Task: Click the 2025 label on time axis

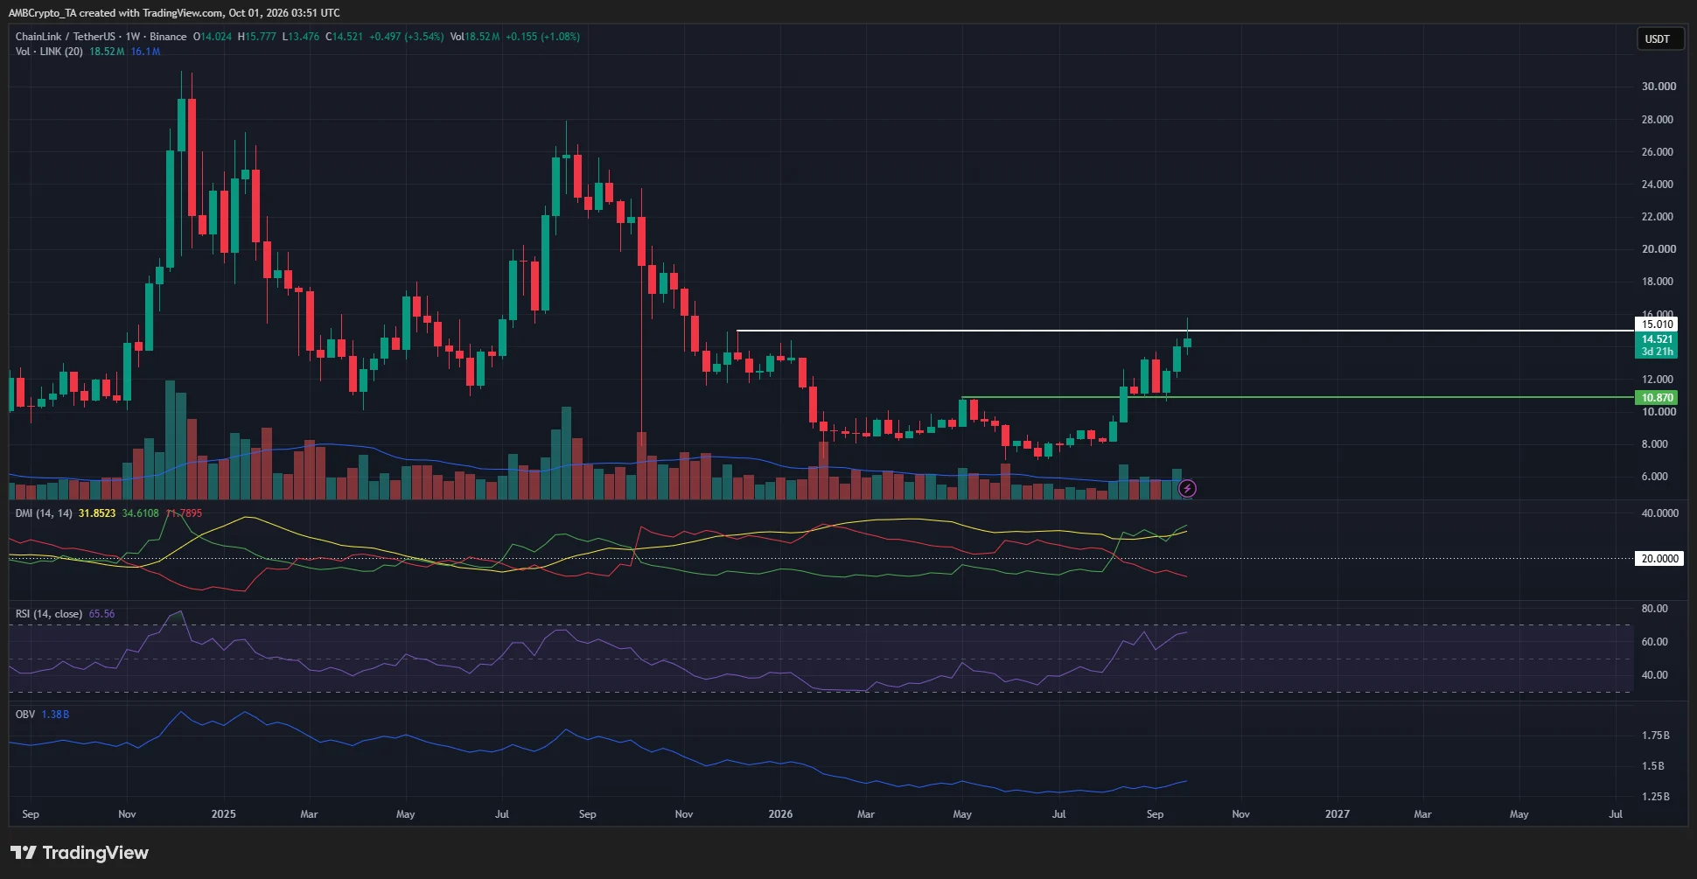Action: pyautogui.click(x=224, y=814)
